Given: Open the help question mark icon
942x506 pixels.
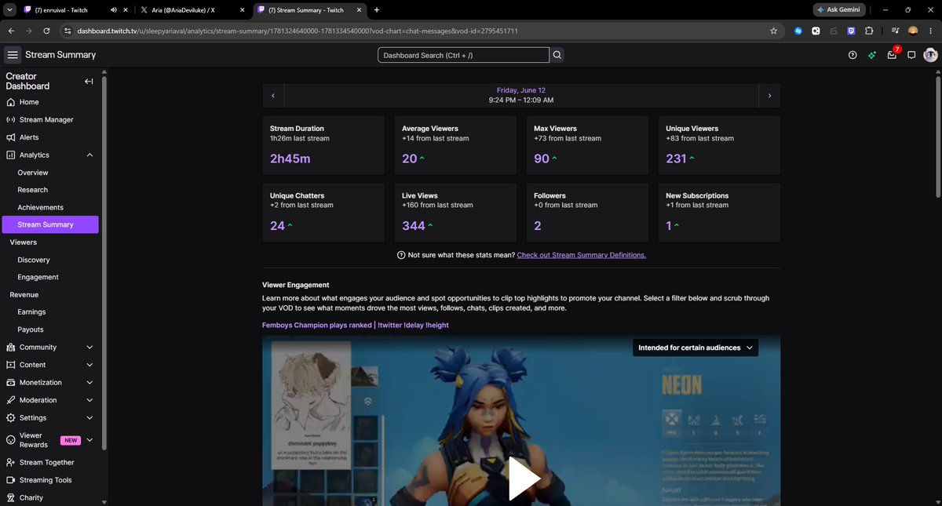Looking at the screenshot, I should [853, 55].
